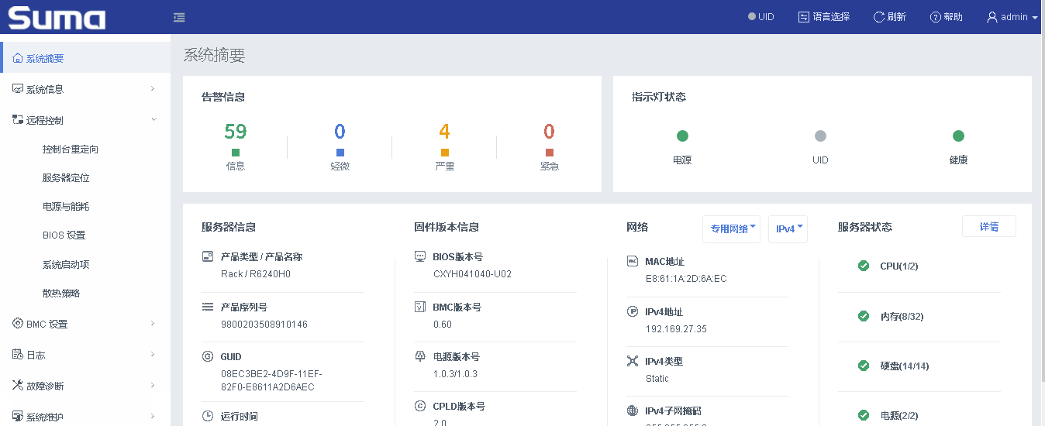Click the 运行时间 clock icon
The width and height of the screenshot is (1045, 426).
(x=207, y=416)
